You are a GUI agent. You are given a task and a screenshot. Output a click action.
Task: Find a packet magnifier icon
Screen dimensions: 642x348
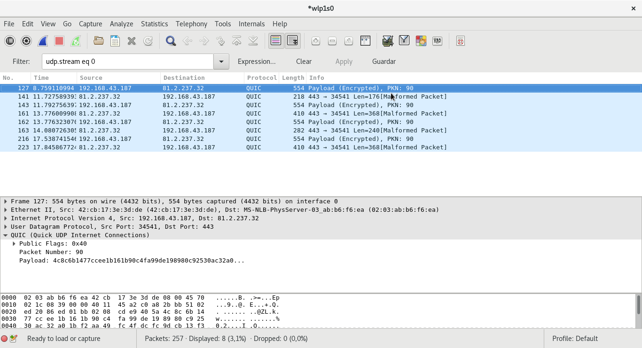171,41
